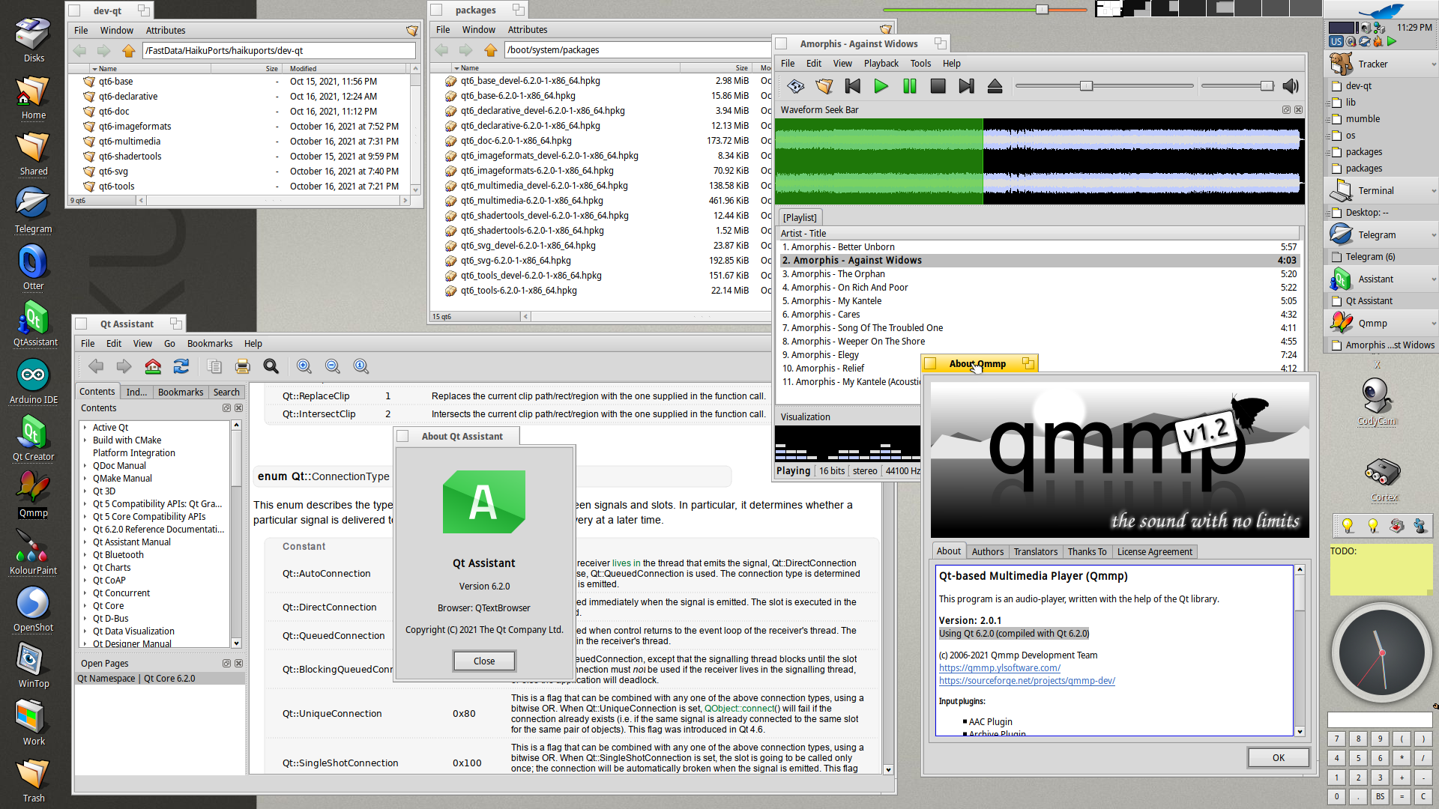Viewport: 1439px width, 809px height.
Task: Mute audio with Qmmp speaker icon
Action: point(1291,86)
